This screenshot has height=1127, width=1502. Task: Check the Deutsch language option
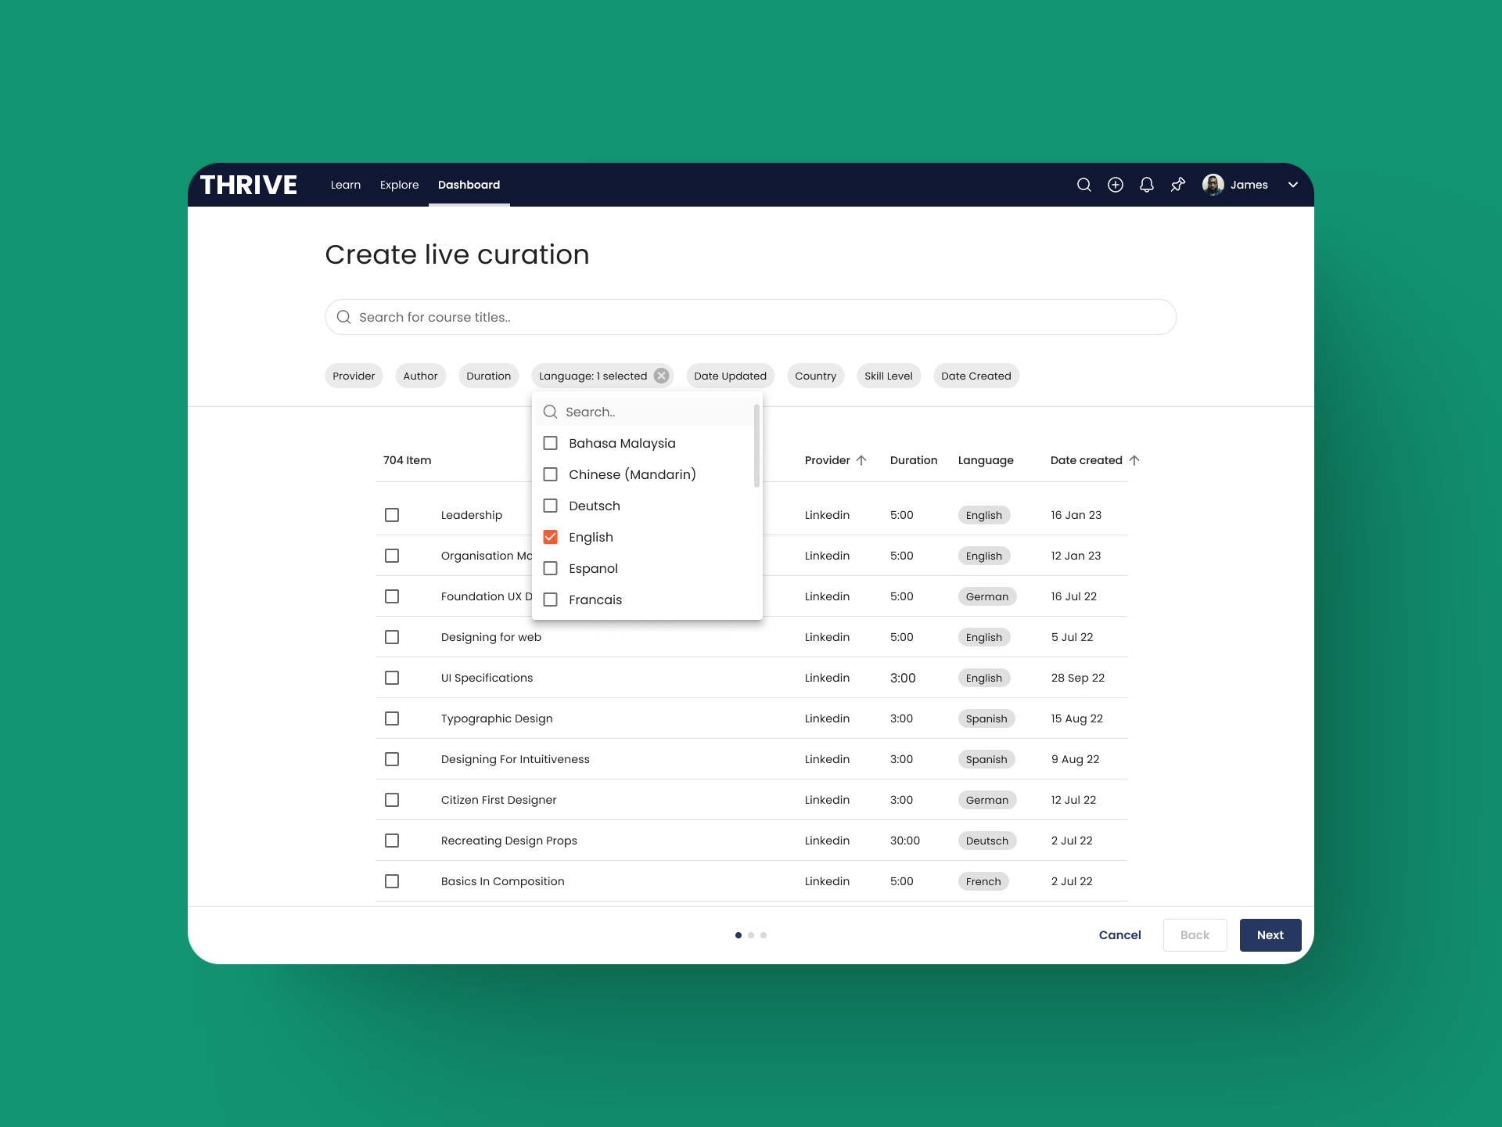(x=551, y=506)
